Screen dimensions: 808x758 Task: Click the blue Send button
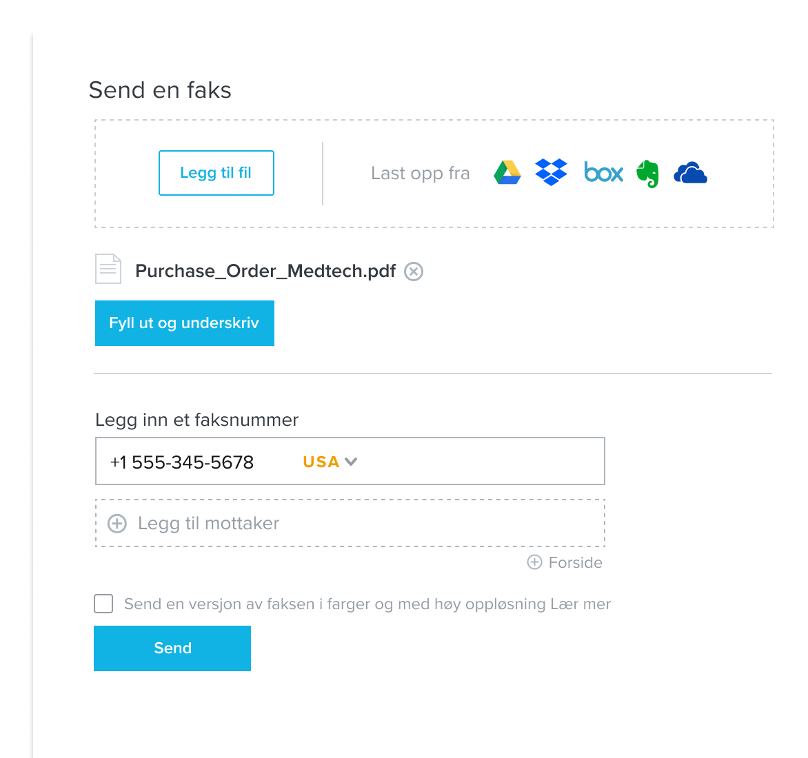tap(172, 648)
